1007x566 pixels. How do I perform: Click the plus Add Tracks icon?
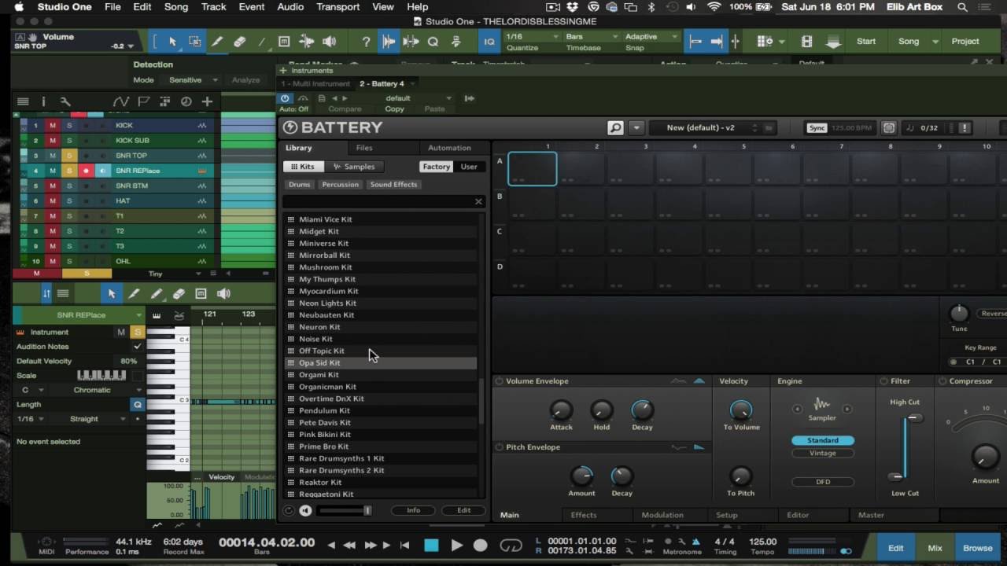tap(207, 101)
